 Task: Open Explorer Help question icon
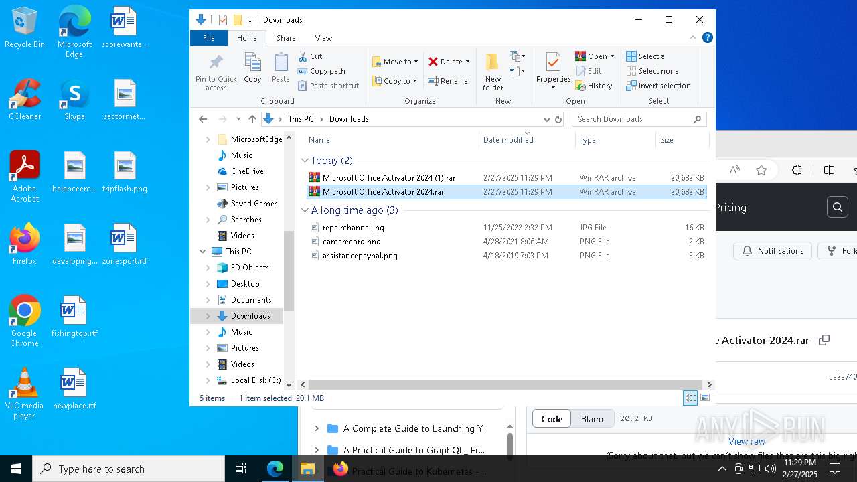[x=707, y=37]
